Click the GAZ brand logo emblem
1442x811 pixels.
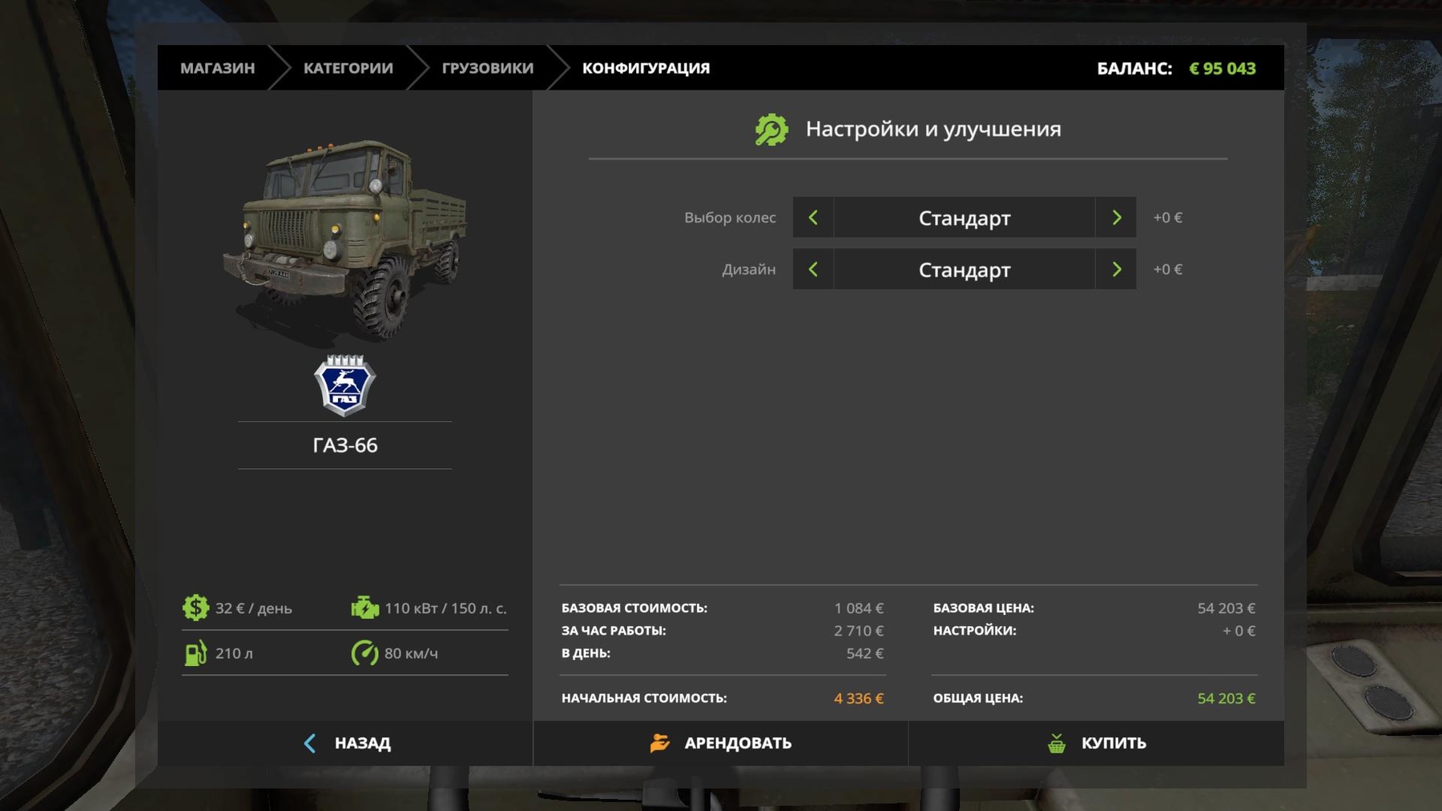(344, 385)
